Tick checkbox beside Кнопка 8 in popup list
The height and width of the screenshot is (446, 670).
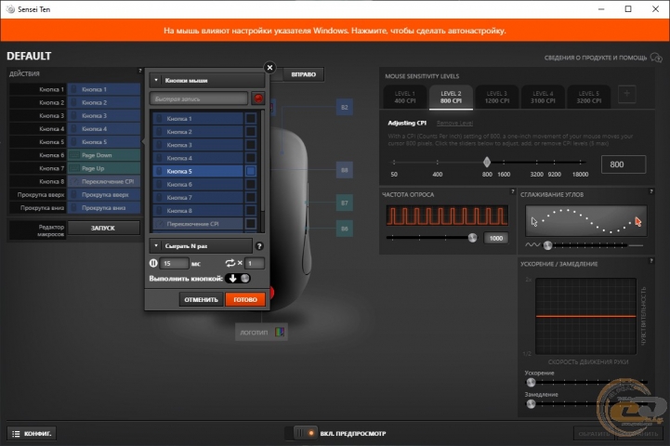(251, 211)
